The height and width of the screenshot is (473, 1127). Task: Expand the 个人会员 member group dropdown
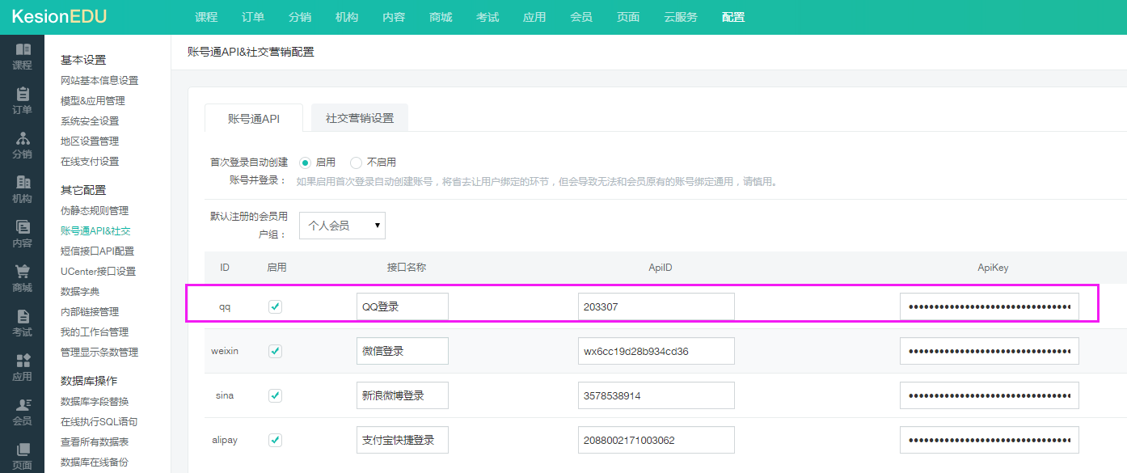342,226
